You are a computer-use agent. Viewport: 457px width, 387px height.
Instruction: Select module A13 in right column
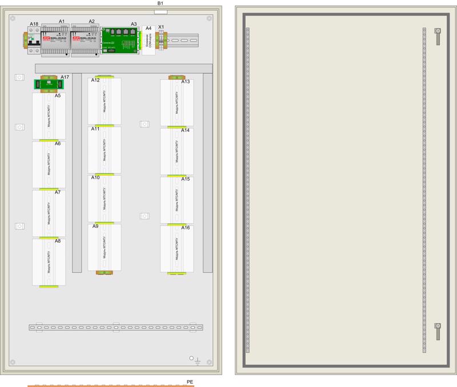coord(177,103)
